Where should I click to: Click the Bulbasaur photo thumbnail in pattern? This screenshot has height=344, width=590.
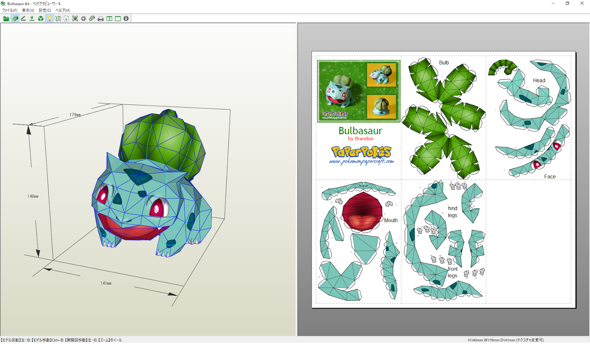coord(359,91)
